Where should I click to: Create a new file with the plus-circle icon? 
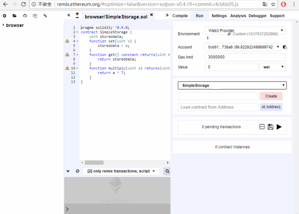(x=4, y=16)
